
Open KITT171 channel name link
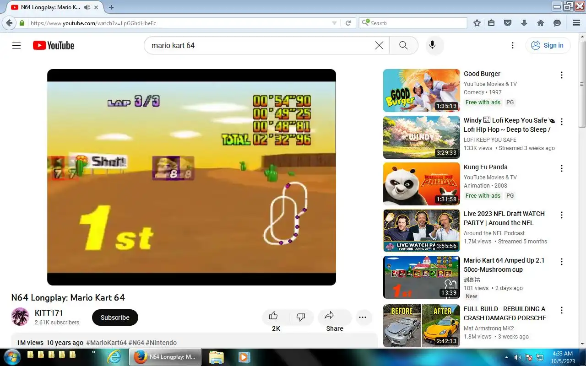[x=49, y=313]
